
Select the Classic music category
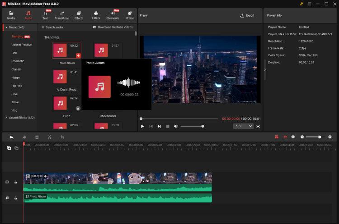tap(16, 69)
